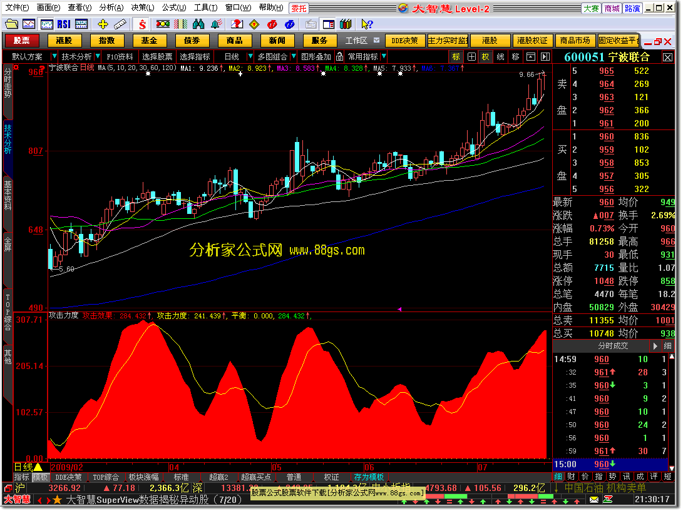
Task: Click the 委托 trading button
Action: tap(299, 8)
